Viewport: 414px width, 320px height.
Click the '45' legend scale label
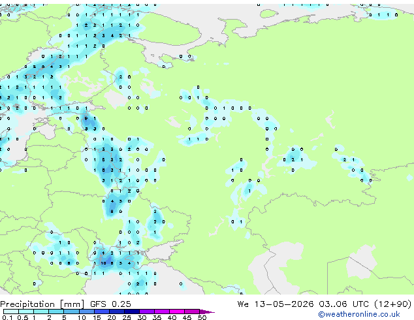tap(187, 317)
